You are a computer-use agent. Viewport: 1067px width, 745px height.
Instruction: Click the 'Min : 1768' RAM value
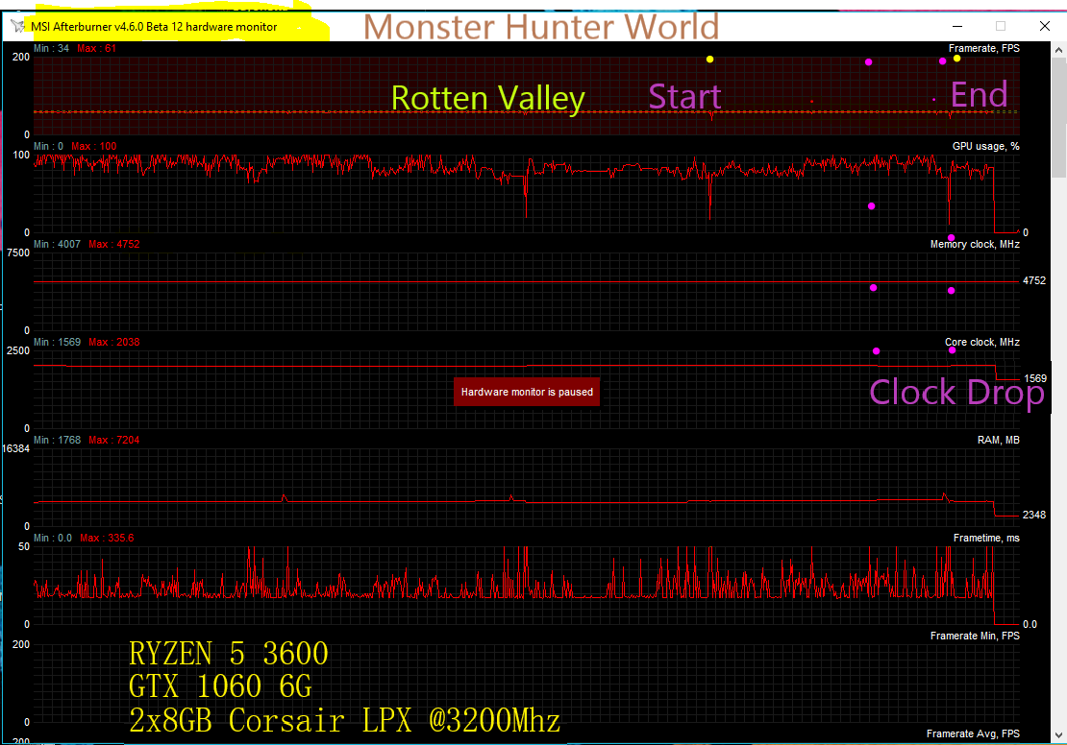pos(57,440)
